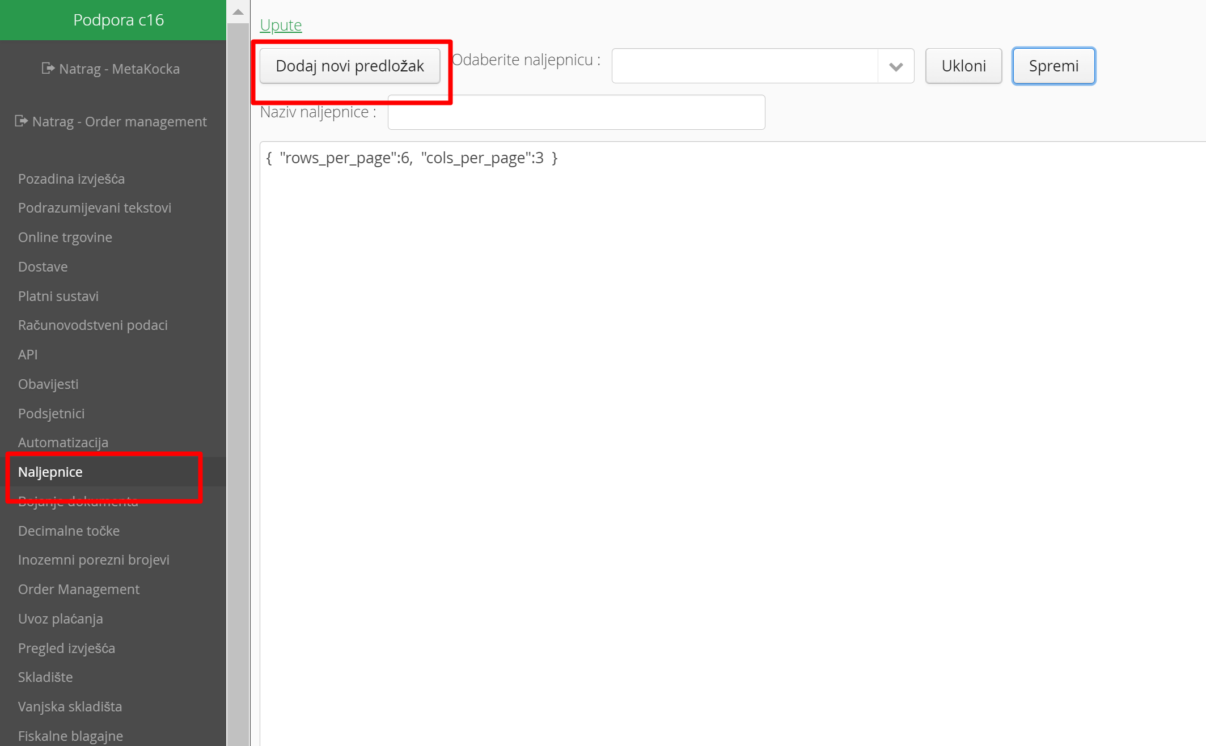
Task: Click the Podpora c16 header
Action: coord(119,20)
